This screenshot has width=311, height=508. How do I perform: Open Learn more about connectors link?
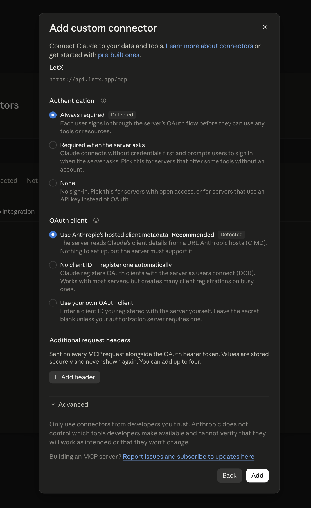209,46
